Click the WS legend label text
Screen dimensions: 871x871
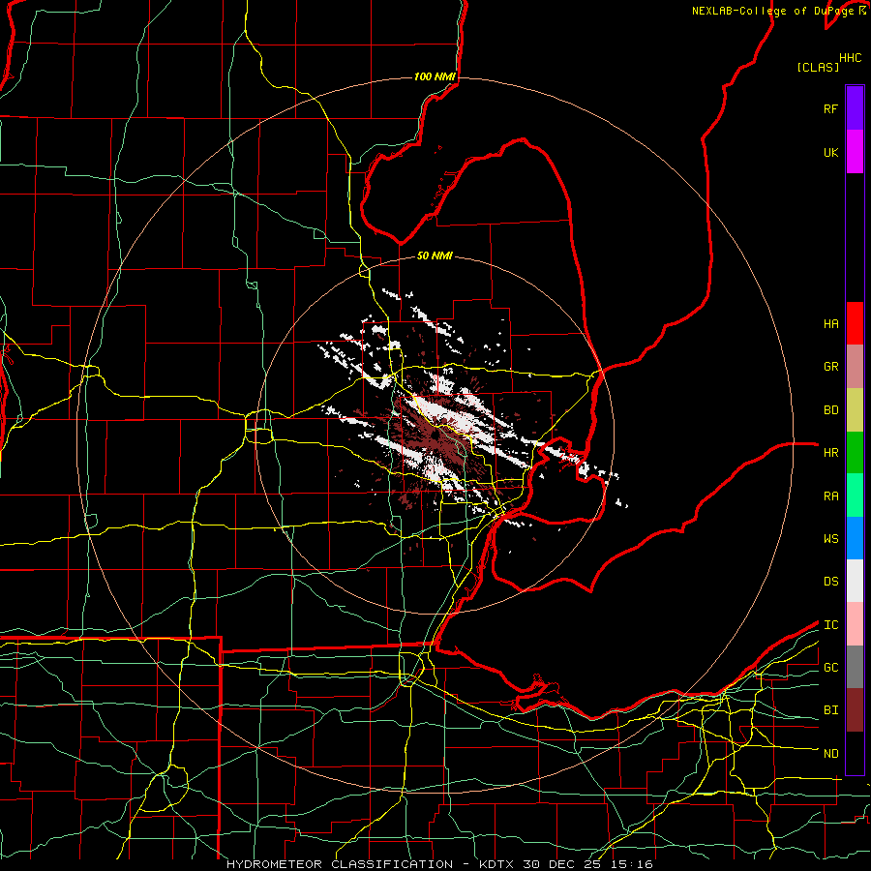click(830, 538)
